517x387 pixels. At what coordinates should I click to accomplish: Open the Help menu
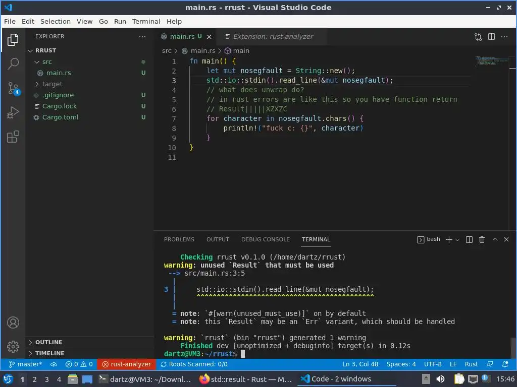(x=174, y=21)
